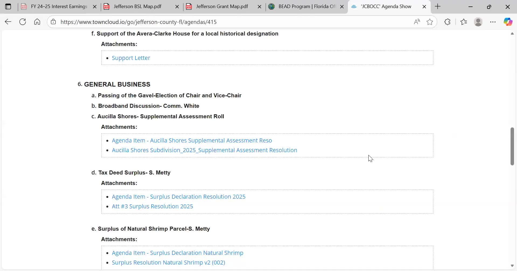The height and width of the screenshot is (271, 517).
Task: Close the Jefferson Grant Map.pdf tab
Action: point(260,7)
